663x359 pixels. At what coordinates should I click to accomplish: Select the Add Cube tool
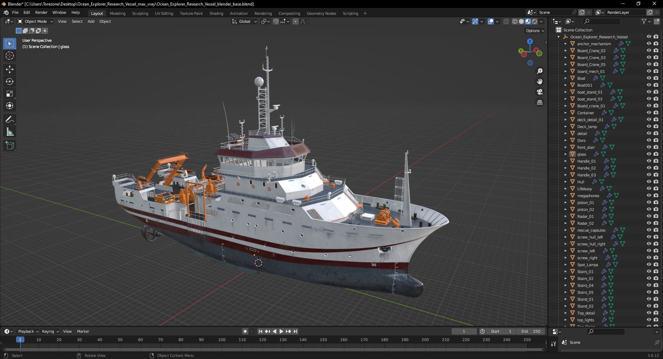click(x=10, y=146)
